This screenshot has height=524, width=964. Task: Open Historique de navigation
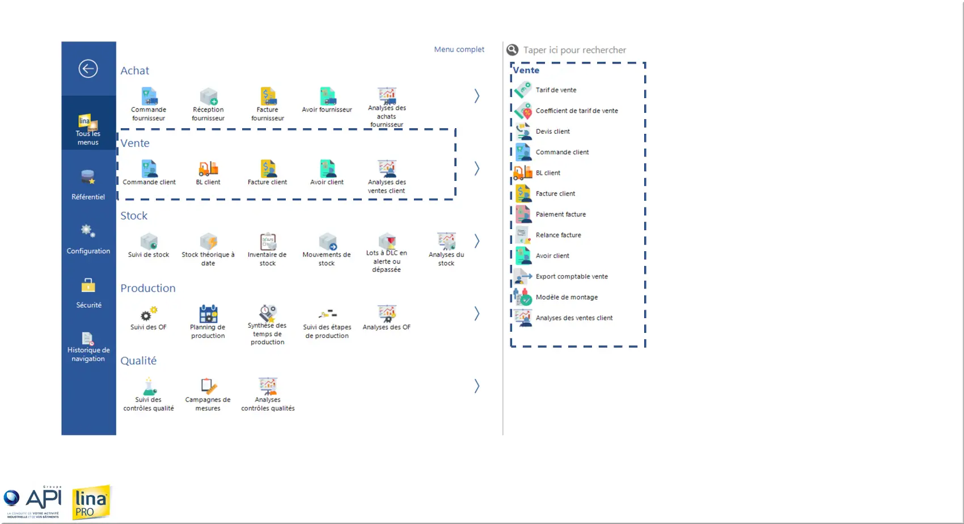point(88,346)
